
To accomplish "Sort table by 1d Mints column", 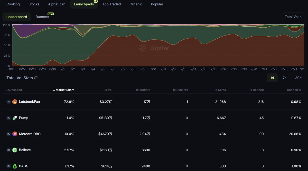I will 220,90.
